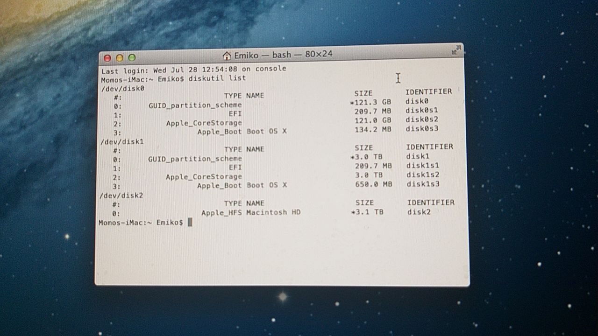Click the "134.2 MB" size value
Screen dimensions: 598x336
(x=373, y=129)
